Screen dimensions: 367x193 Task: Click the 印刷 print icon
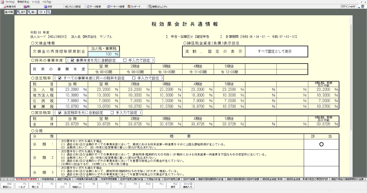click(9, 12)
